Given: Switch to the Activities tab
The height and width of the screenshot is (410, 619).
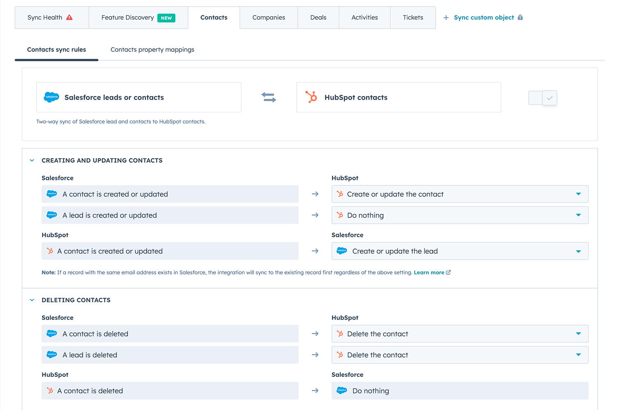Looking at the screenshot, I should (x=365, y=18).
